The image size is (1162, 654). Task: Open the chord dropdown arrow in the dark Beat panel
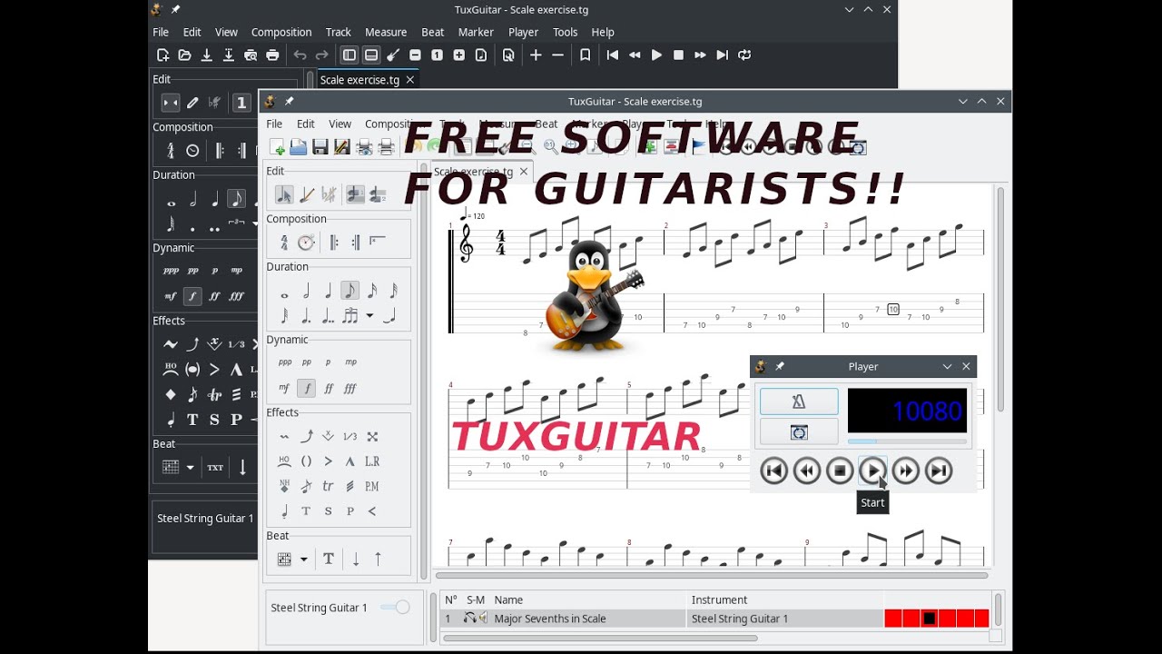point(190,468)
